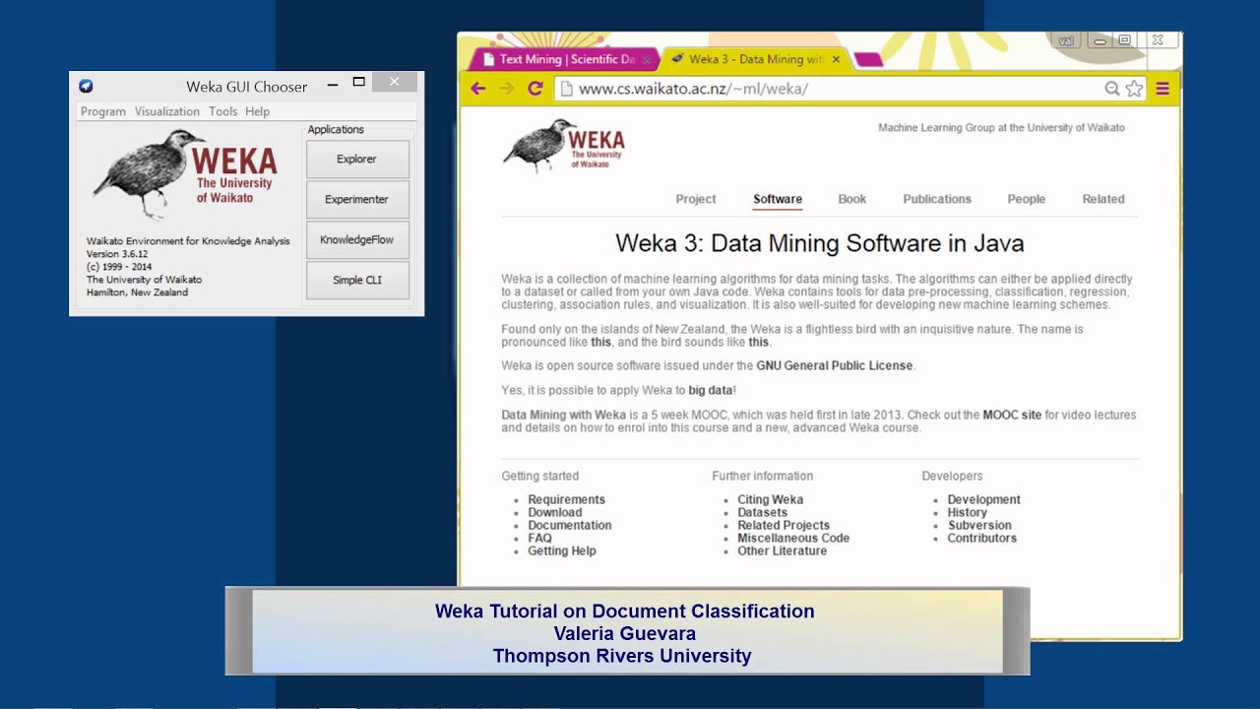Click the 'Version 3.6.12' text in Weka
The width and height of the screenshot is (1260, 709).
(x=117, y=254)
